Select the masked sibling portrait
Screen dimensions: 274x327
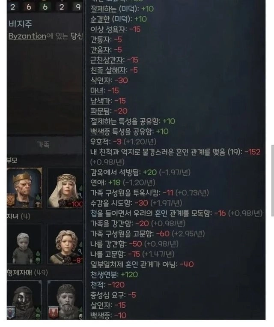tap(24, 300)
